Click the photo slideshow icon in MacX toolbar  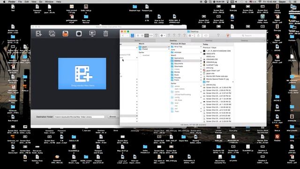[x=52, y=33]
